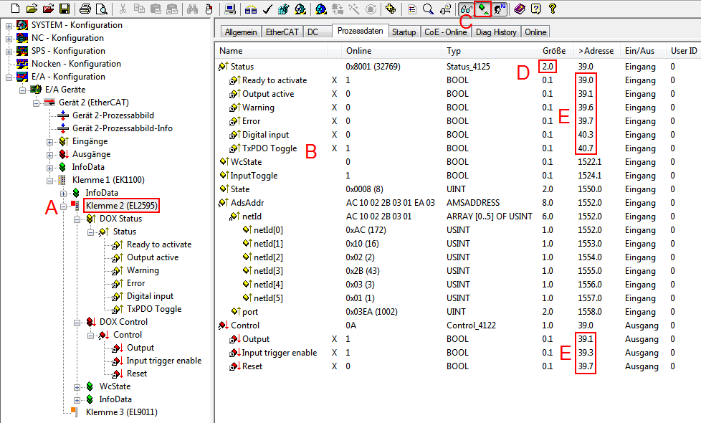
Task: Click the Name column header
Action: tap(231, 51)
